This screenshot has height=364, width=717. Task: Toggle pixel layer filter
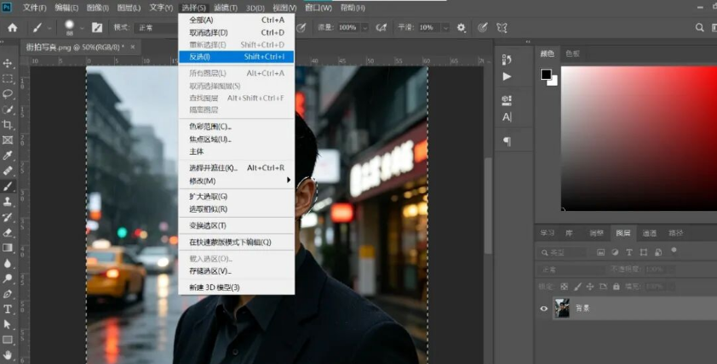(601, 252)
